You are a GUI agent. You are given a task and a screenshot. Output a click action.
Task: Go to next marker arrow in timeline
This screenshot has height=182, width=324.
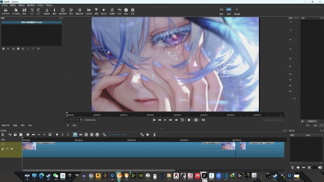tap(68, 135)
